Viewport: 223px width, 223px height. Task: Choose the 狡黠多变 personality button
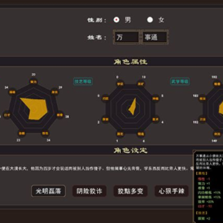(131, 191)
